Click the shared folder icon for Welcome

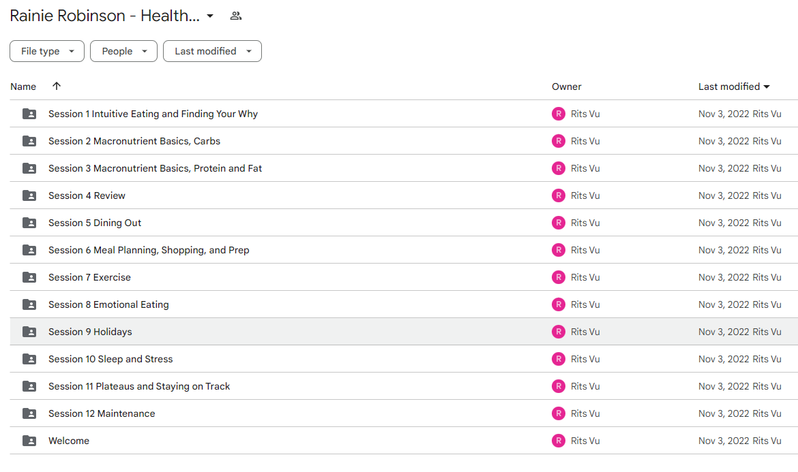tap(29, 441)
